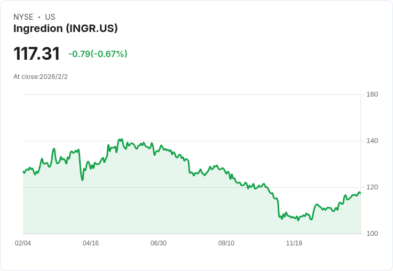The image size is (393, 271).
Task: Click the 11/19 date marker
Action: click(294, 243)
